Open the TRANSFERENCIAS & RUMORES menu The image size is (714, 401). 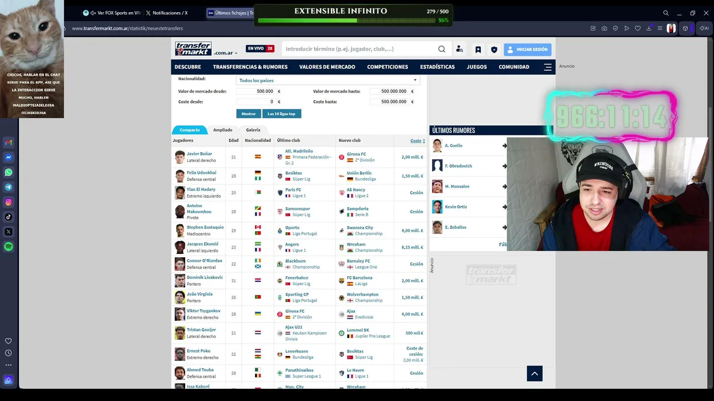tap(250, 67)
